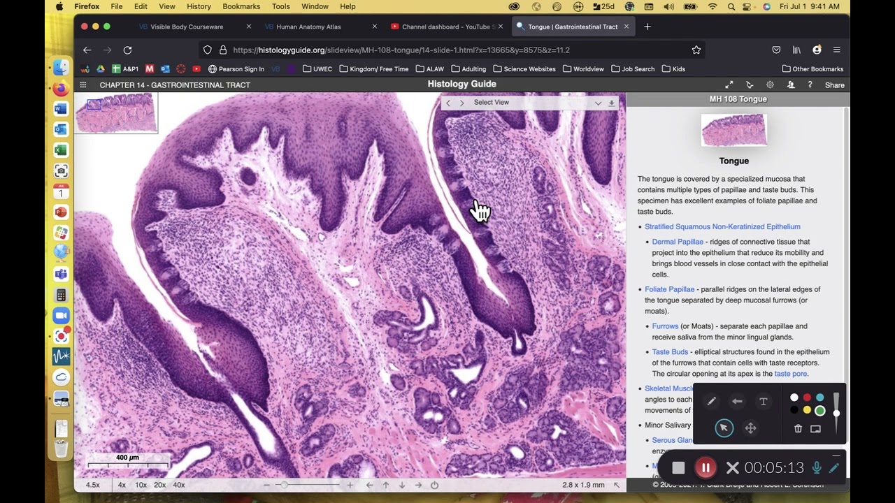
Task: Open the Dermal Papillae link
Action: coord(678,242)
